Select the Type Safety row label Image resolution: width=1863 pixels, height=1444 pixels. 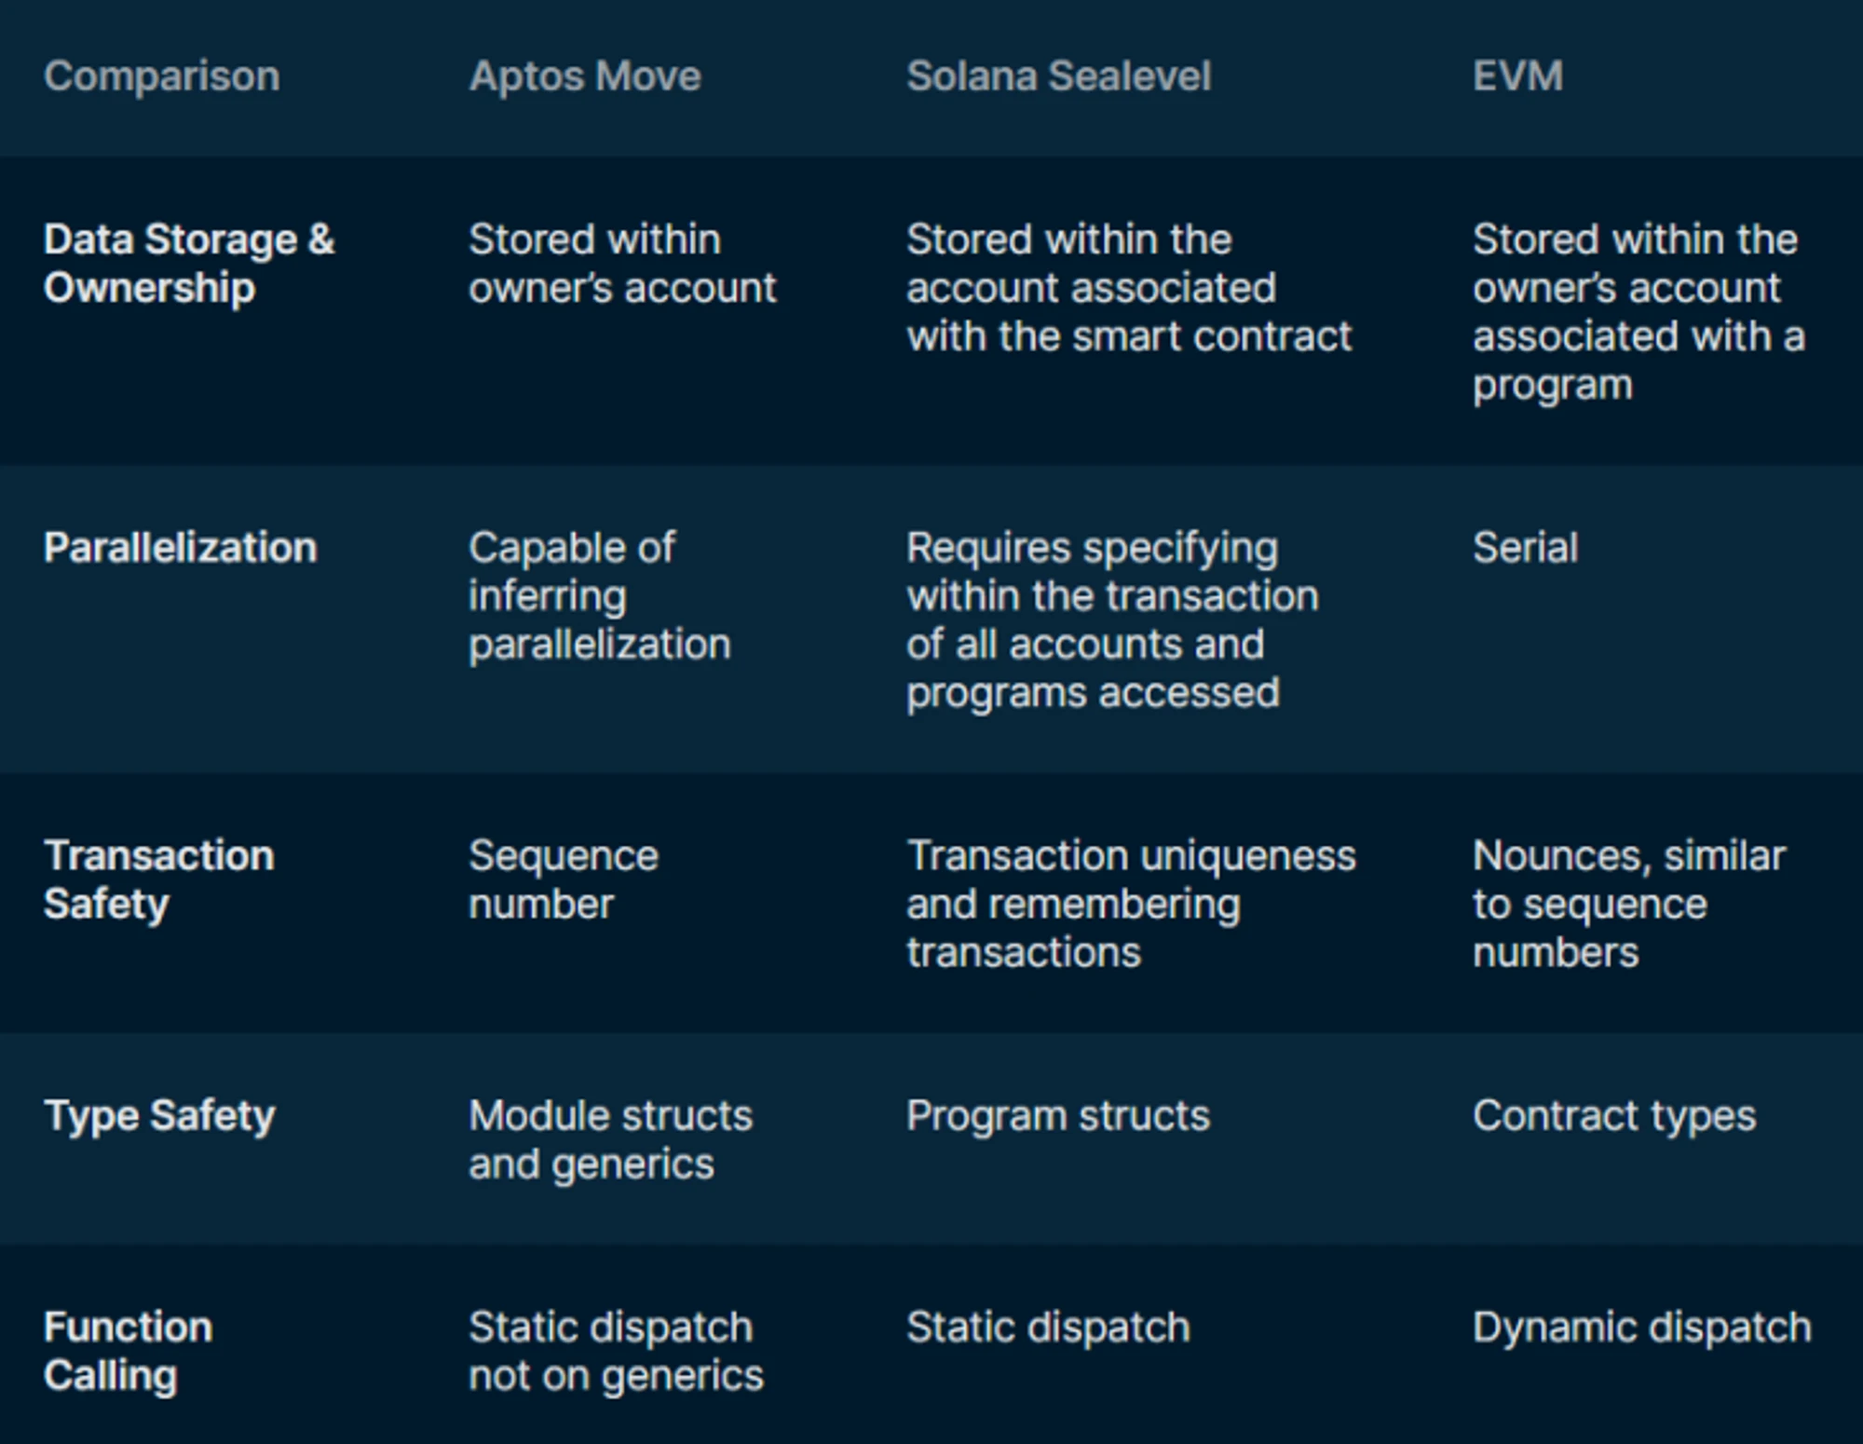click(159, 1115)
